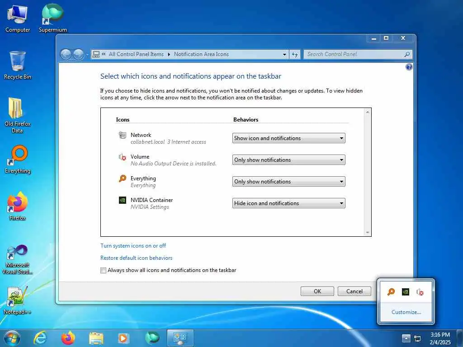Click Turn system icons on or off
The width and height of the screenshot is (463, 347).
[x=133, y=246]
